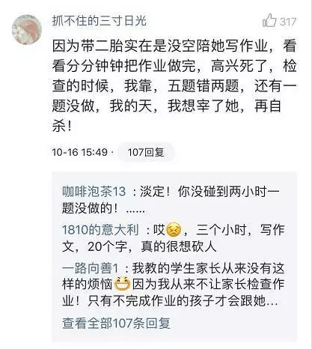Image resolution: width=312 pixels, height=349 pixels.
Task: Open the commenter's round avatar picture
Action: click(x=27, y=29)
